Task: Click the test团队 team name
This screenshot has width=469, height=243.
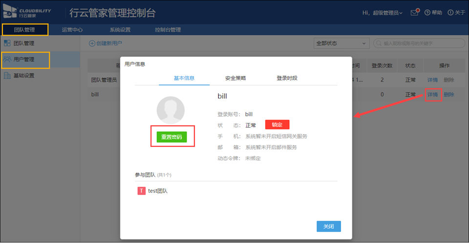Action: (x=158, y=191)
